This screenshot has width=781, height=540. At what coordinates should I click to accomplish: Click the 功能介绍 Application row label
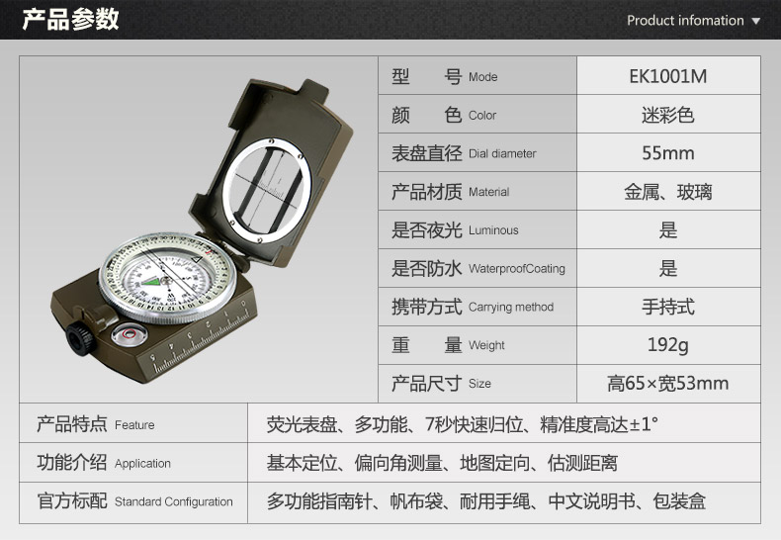coord(104,463)
